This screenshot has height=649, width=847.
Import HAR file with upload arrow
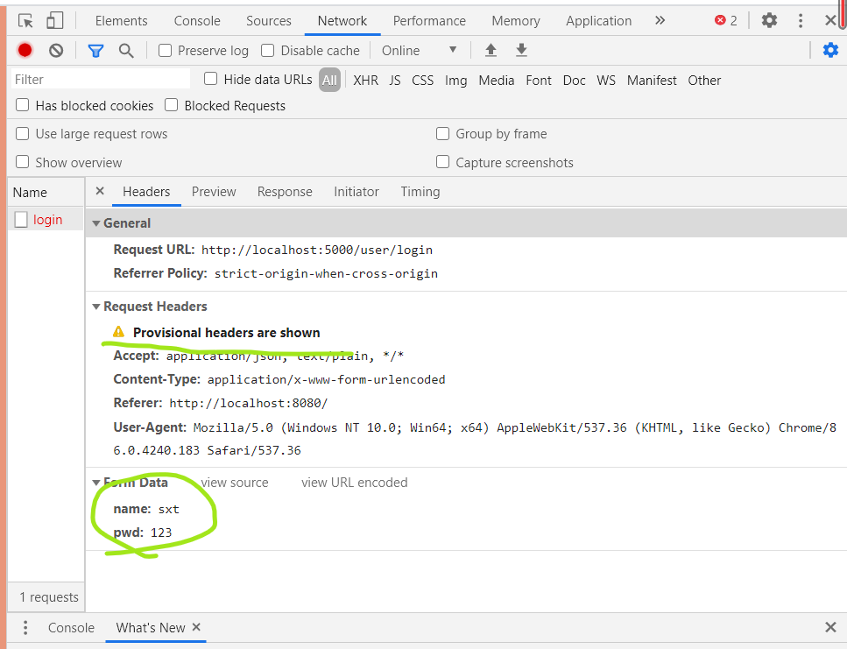(491, 50)
